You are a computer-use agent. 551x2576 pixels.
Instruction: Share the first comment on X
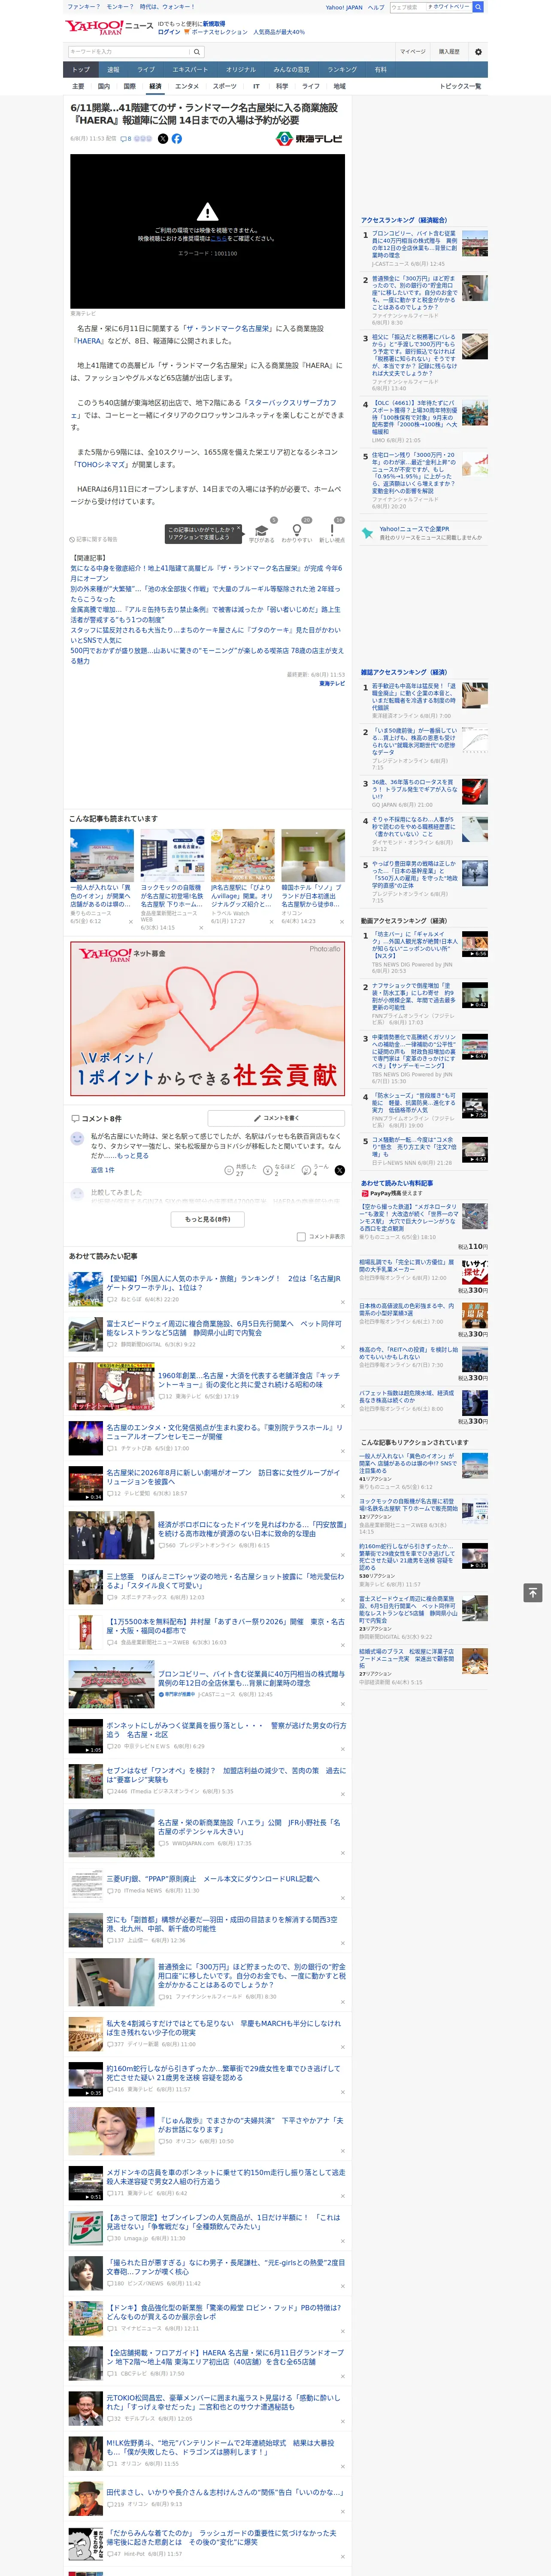[x=340, y=1170]
